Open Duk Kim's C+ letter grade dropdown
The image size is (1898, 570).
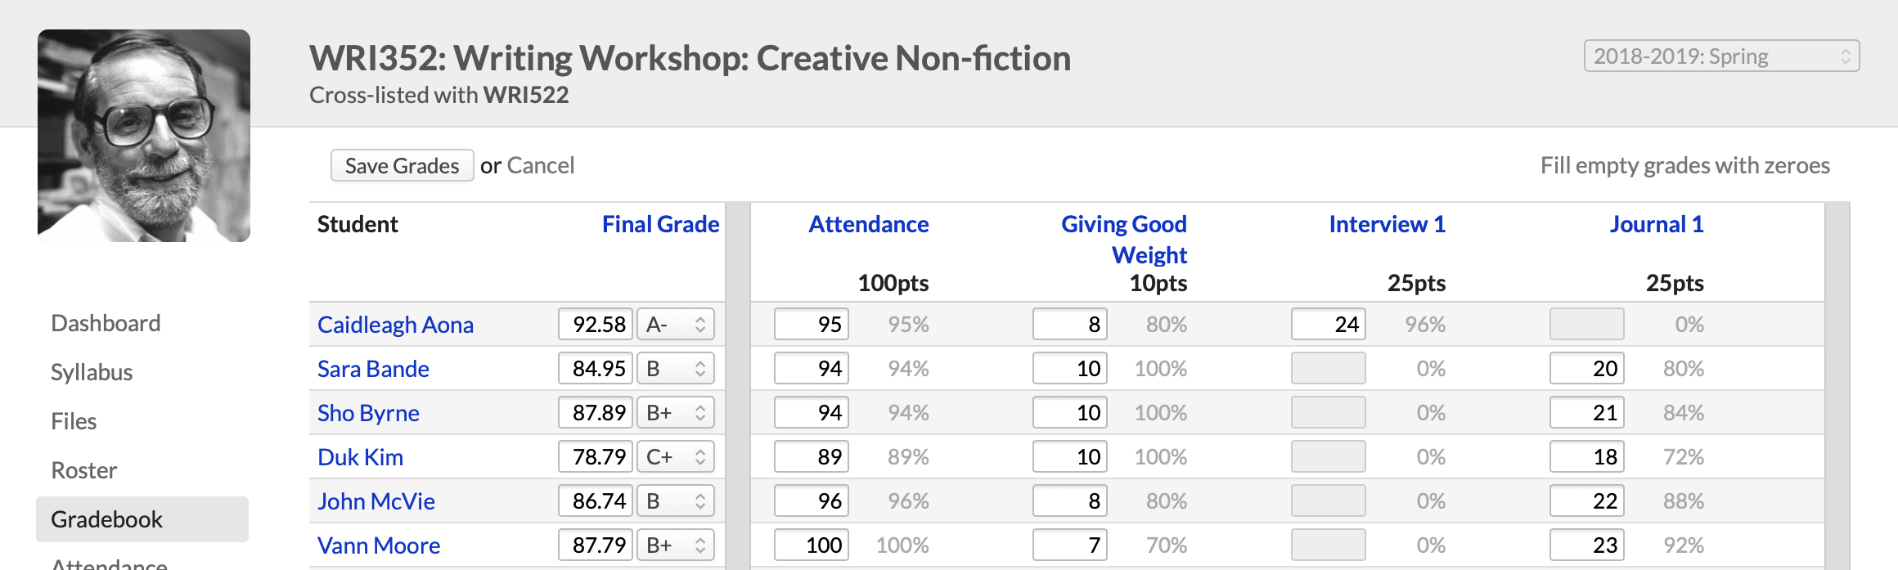pos(676,457)
